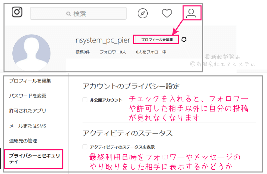The height and width of the screenshot is (174, 267).
Task: Click the username nsystem_pc_pier
Action: 103,40
